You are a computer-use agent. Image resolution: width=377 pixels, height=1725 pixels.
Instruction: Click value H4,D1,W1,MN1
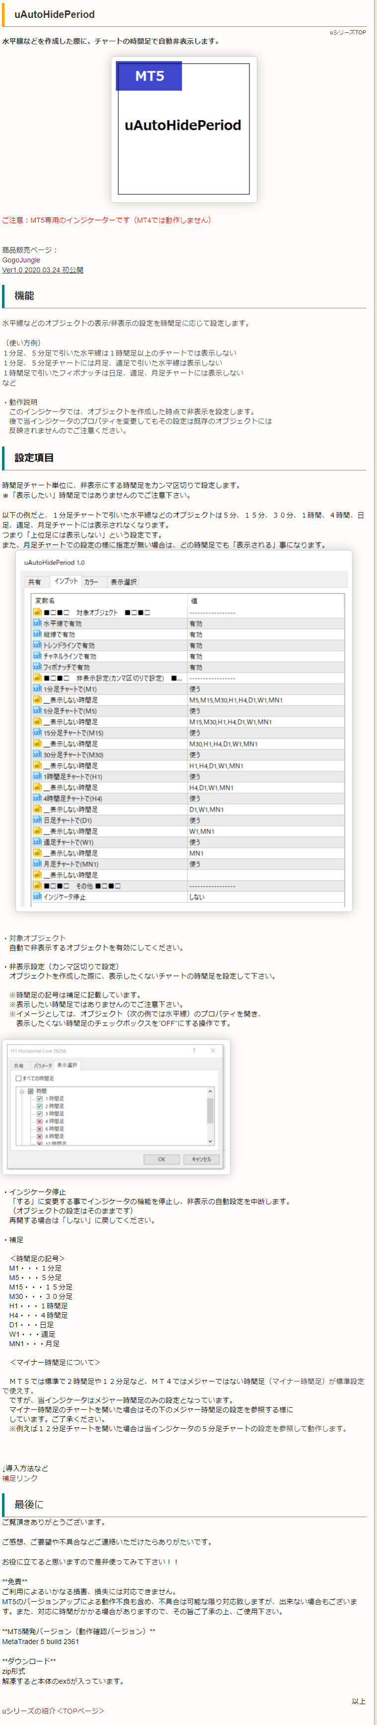coord(211,787)
